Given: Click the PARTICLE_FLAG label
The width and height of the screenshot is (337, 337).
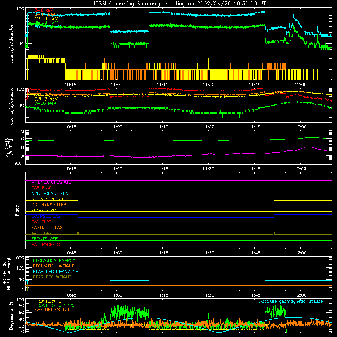Looking at the screenshot, I should pos(47,227).
